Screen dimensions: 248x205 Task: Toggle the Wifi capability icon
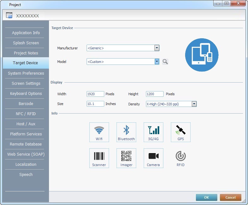[99, 132]
